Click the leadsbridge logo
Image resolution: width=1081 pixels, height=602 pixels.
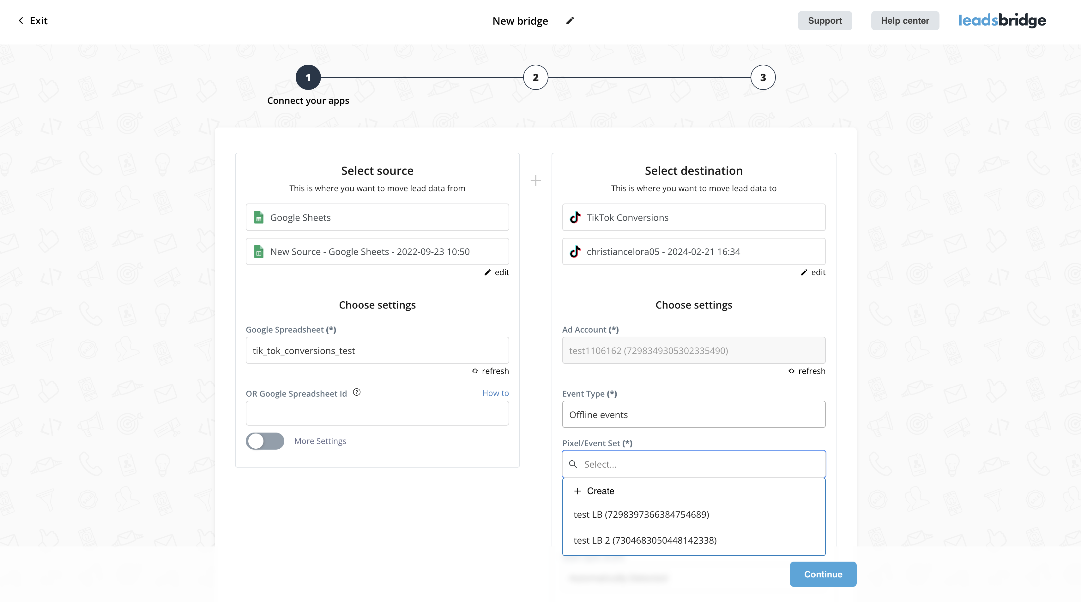(1002, 20)
